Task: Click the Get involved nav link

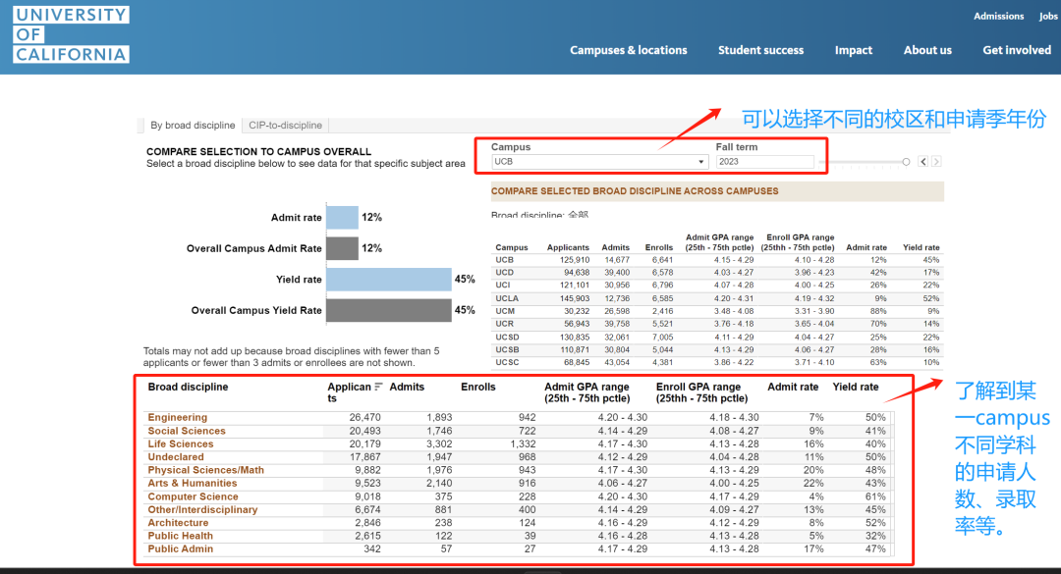Action: point(1017,50)
